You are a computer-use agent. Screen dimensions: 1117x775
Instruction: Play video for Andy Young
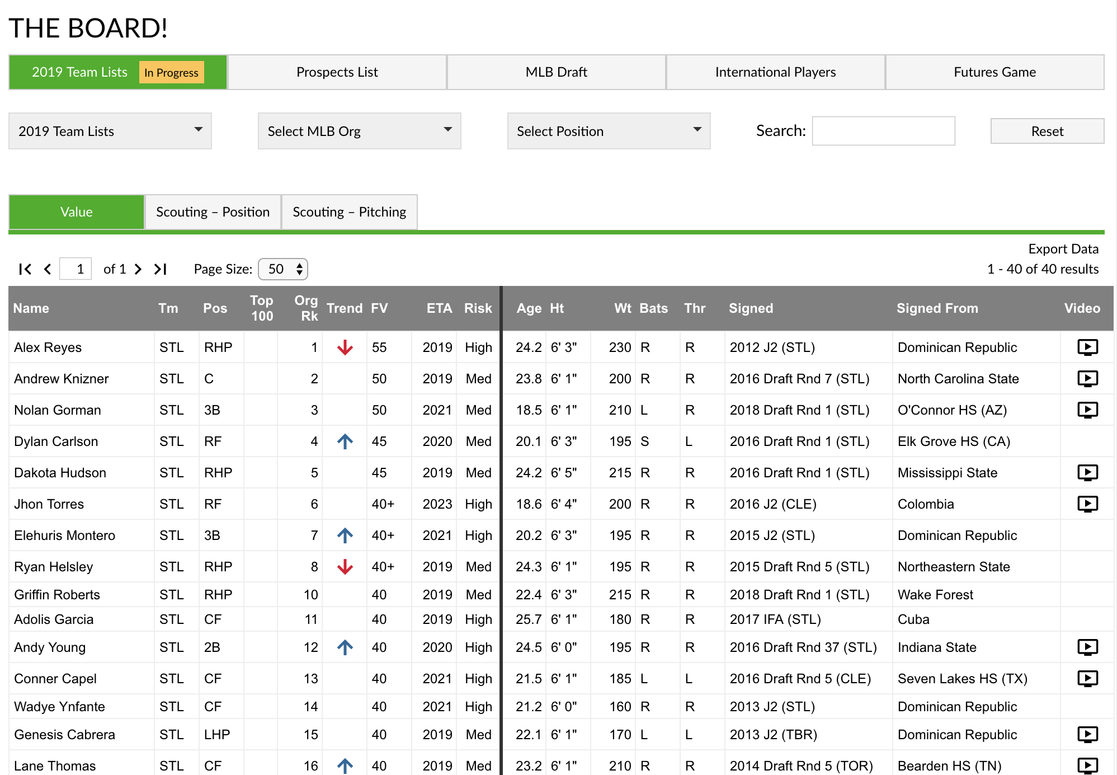[x=1087, y=647]
